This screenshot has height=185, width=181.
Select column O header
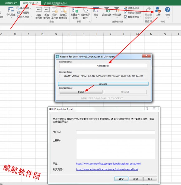(165, 34)
